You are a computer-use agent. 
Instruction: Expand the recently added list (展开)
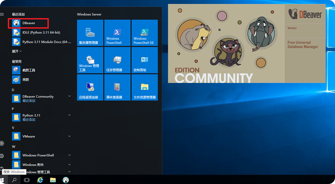coord(17,51)
